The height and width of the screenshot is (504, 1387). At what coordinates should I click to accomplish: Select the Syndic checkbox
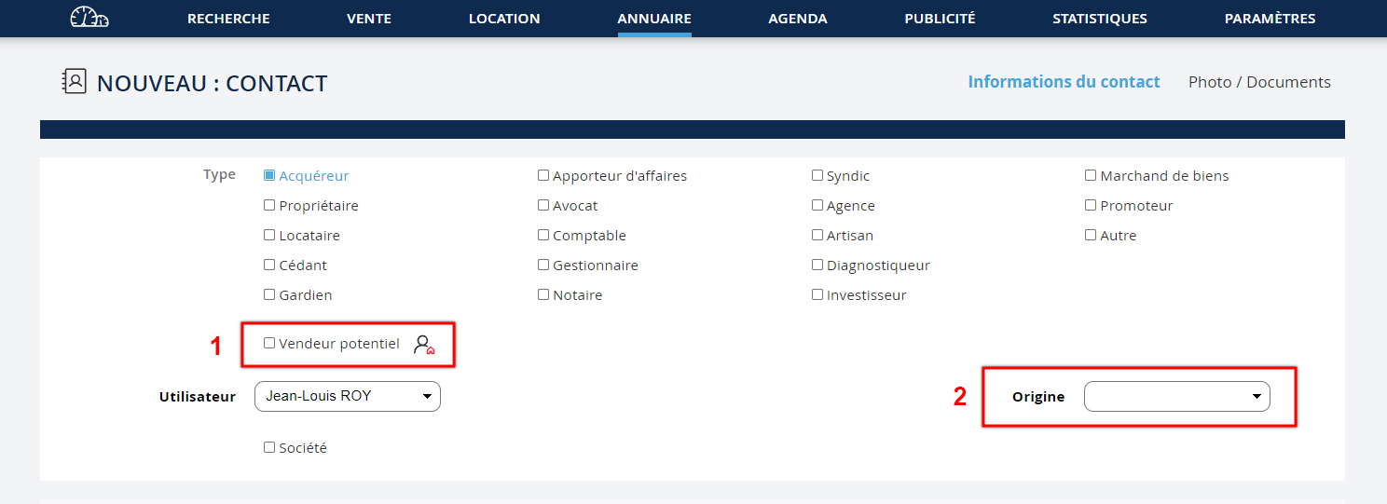[817, 175]
